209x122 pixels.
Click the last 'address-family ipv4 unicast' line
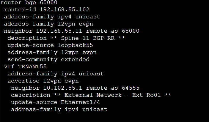click(59, 110)
